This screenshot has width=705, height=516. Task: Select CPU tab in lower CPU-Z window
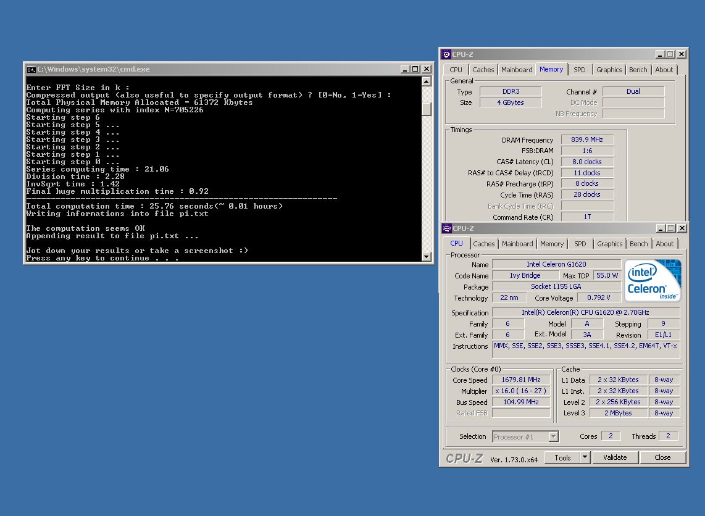pos(456,243)
